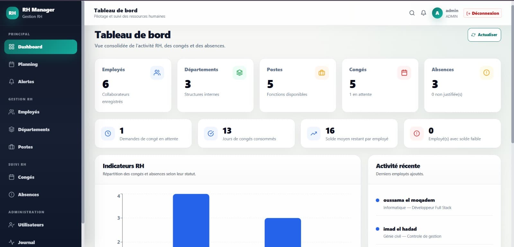Open Alertes in the sidebar
514x247 pixels.
click(41, 82)
